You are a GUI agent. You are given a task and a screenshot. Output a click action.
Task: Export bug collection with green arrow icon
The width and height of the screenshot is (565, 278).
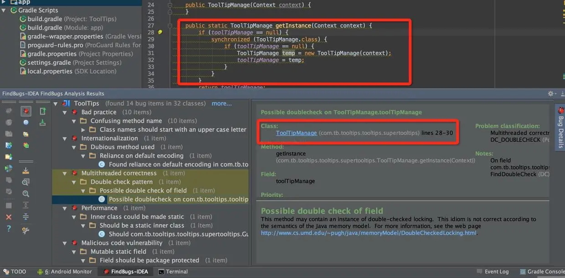point(42,111)
